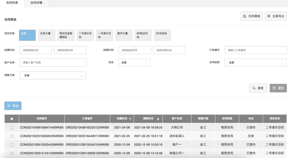Click the trash icon on clear button
The width and height of the screenshot is (288, 158).
click(x=274, y=88)
